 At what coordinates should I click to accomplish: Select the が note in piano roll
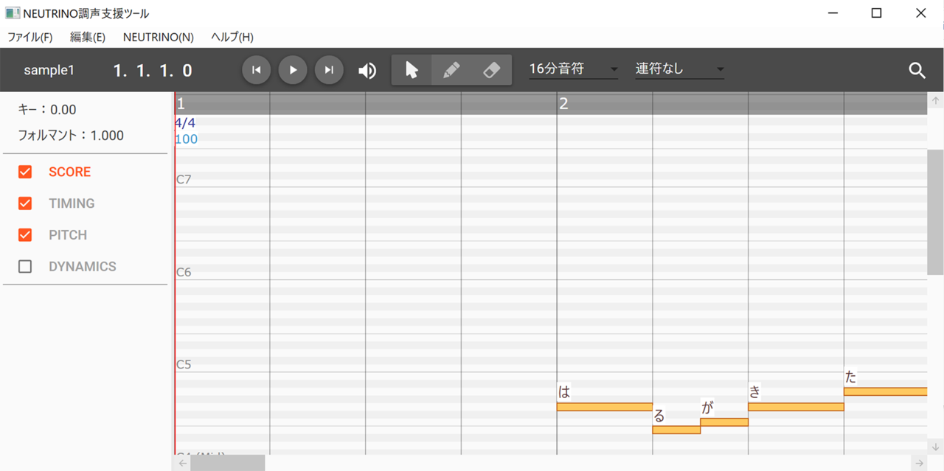pos(724,422)
